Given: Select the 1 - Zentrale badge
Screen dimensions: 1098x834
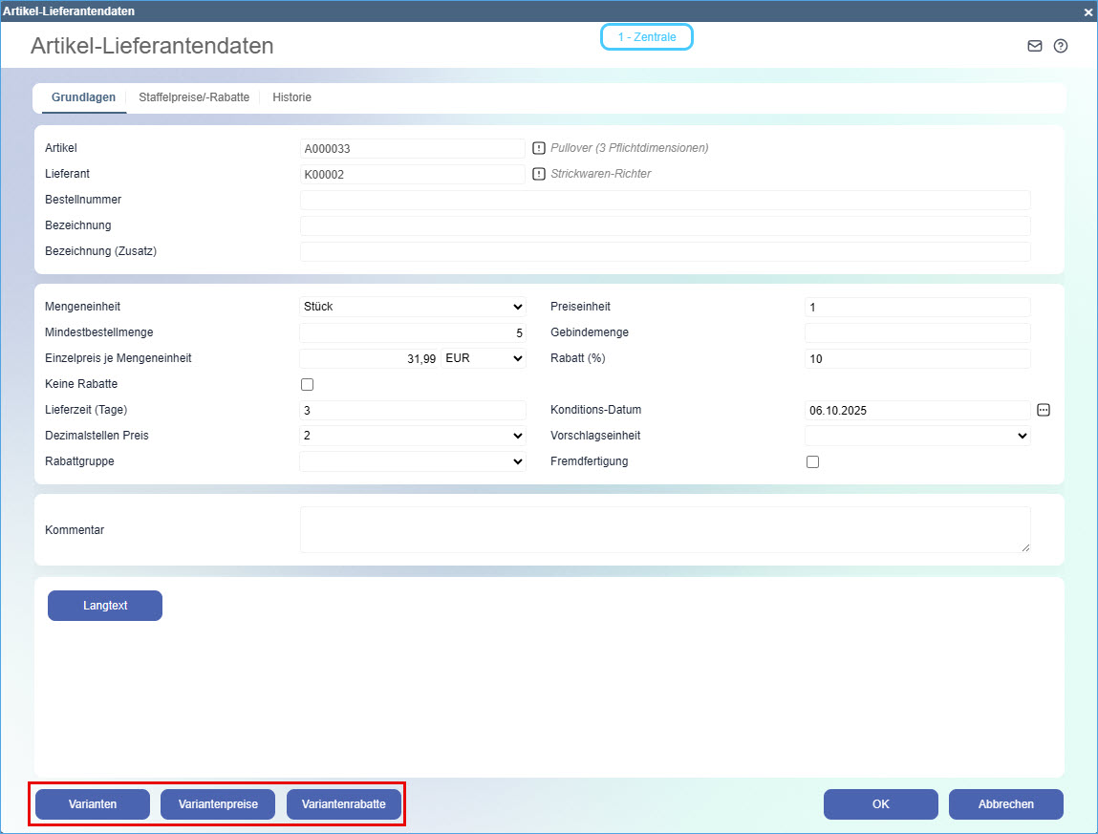Looking at the screenshot, I should coord(646,37).
